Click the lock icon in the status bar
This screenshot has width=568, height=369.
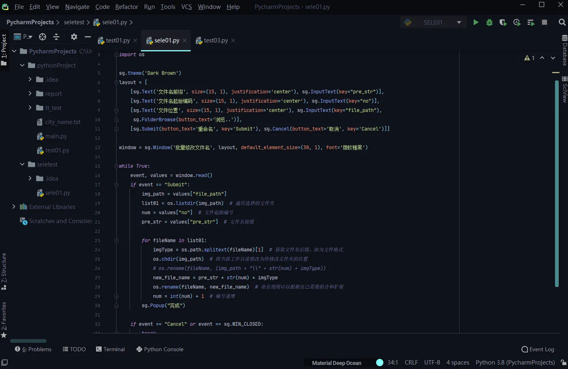click(563, 363)
